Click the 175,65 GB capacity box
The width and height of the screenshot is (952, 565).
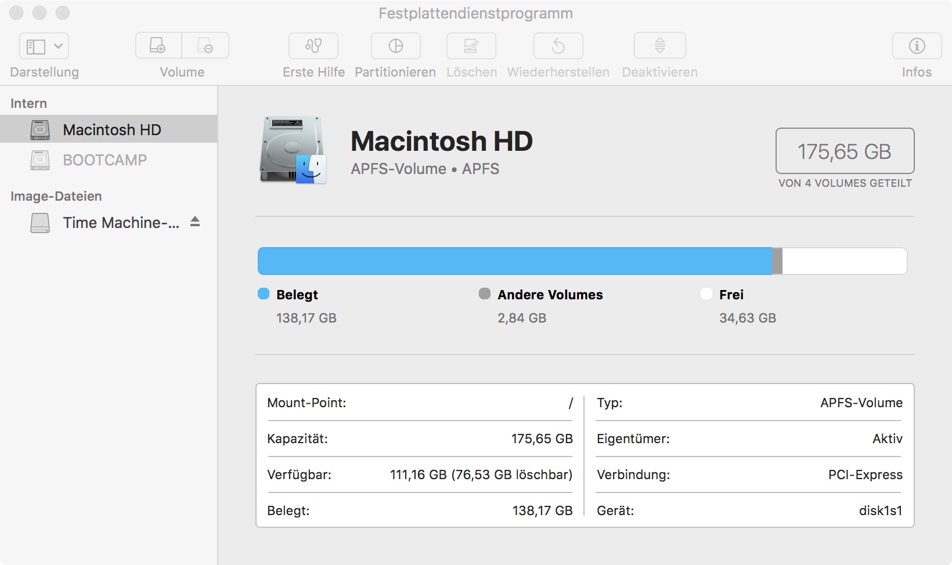point(845,151)
